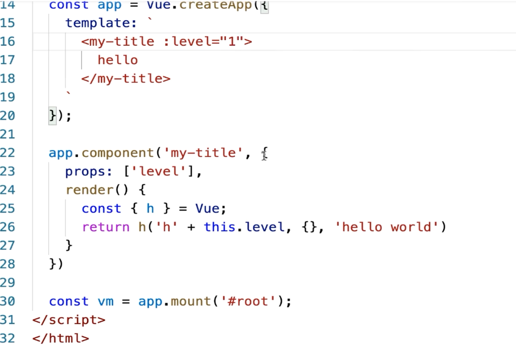Click the <my-title :level="1"> opening tag

pyautogui.click(x=167, y=42)
